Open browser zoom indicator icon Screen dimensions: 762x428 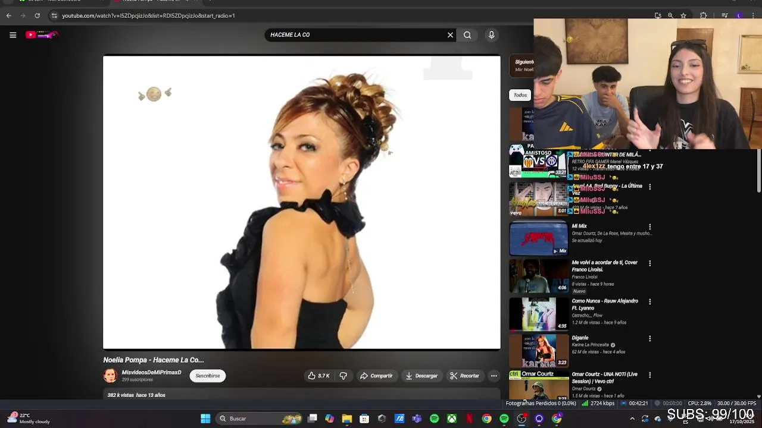[x=670, y=15]
